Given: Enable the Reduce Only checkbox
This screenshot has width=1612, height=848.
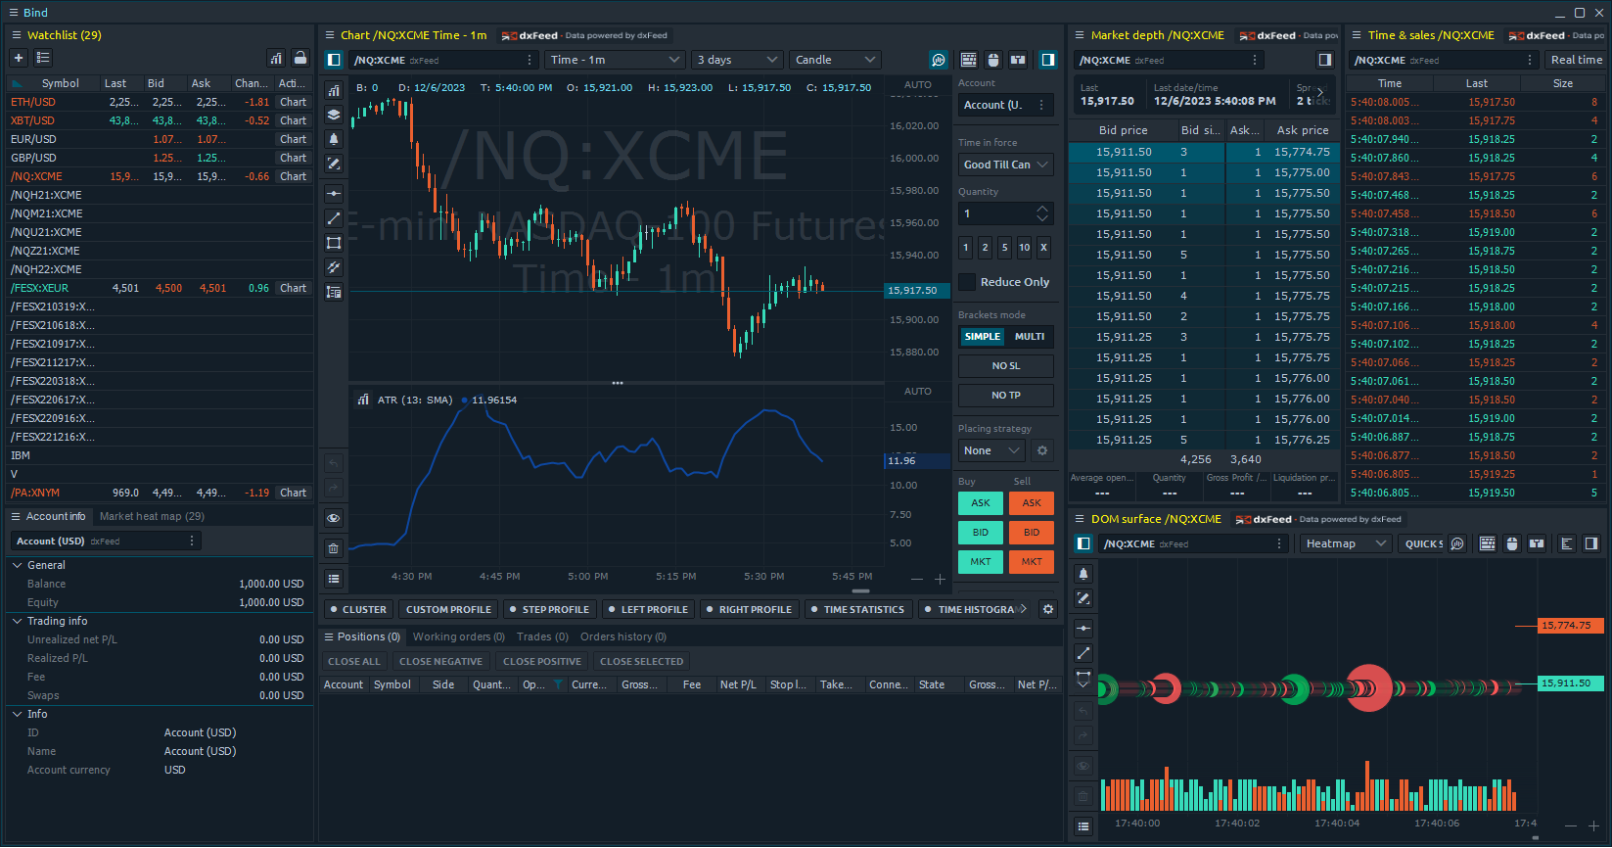Looking at the screenshot, I should tap(967, 282).
